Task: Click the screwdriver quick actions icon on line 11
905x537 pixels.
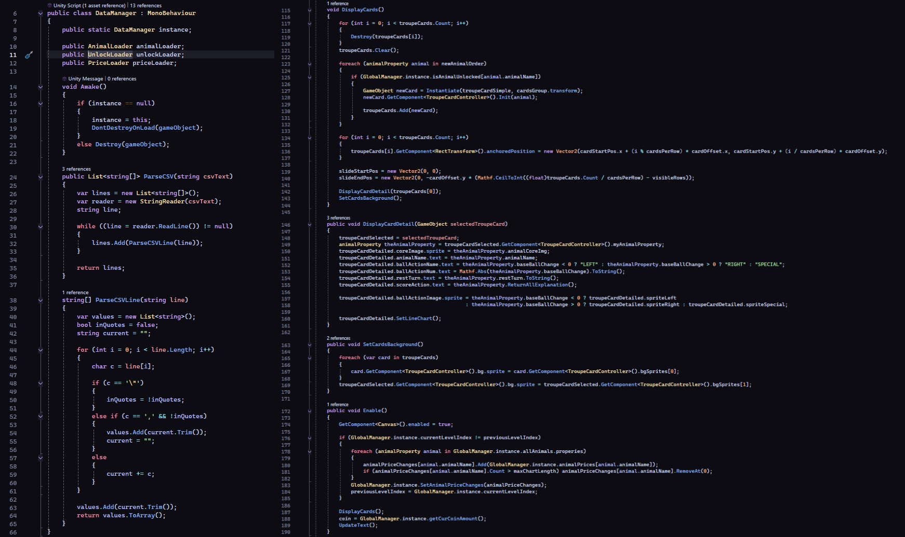Action: pos(29,55)
